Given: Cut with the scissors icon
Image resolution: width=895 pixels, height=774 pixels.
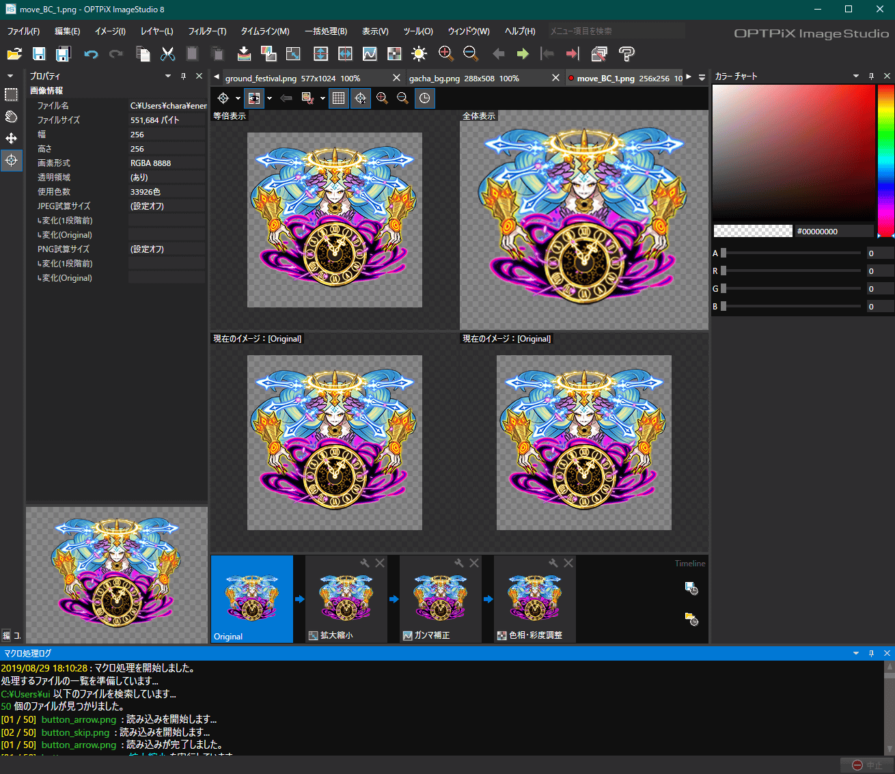Looking at the screenshot, I should coord(168,54).
